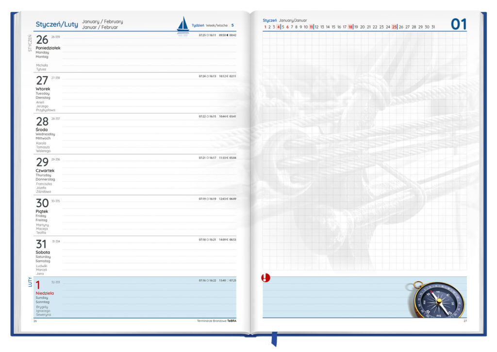497x352 pixels.
Task: Select red Sunday date number 1
Action: tap(38, 286)
